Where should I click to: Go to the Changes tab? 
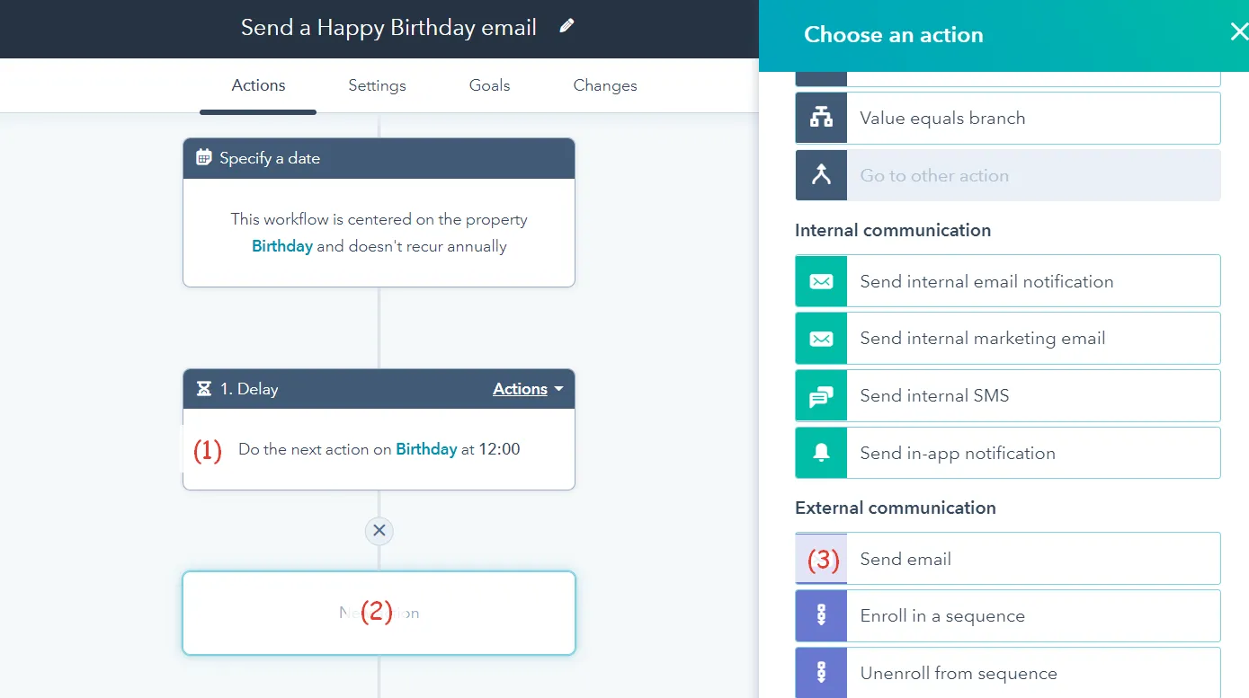[605, 85]
